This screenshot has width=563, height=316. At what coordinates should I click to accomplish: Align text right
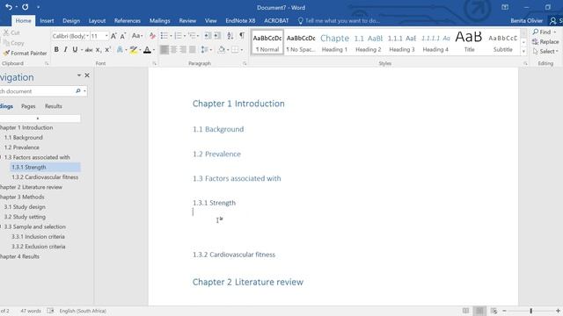pyautogui.click(x=183, y=49)
